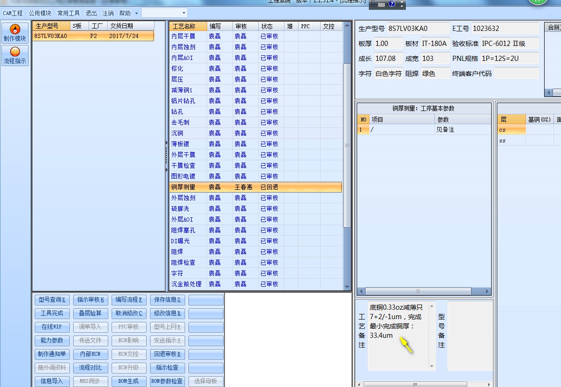Open the 帮助 menu
The height and width of the screenshot is (387, 561).
pos(125,13)
